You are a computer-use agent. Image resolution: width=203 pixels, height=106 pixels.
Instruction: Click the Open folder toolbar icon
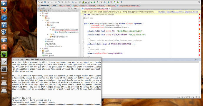tap(39, 2)
